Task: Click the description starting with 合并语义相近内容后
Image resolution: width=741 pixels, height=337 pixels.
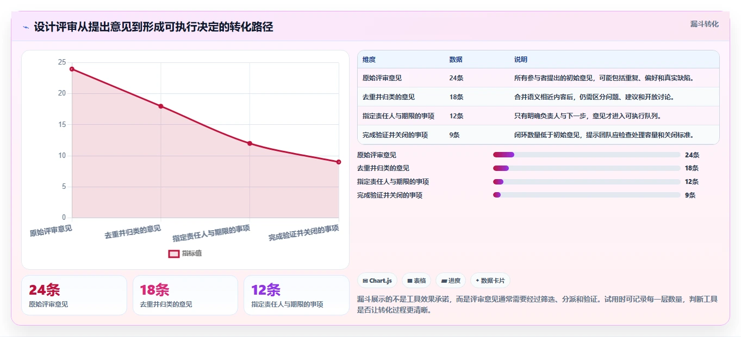Action: point(594,97)
